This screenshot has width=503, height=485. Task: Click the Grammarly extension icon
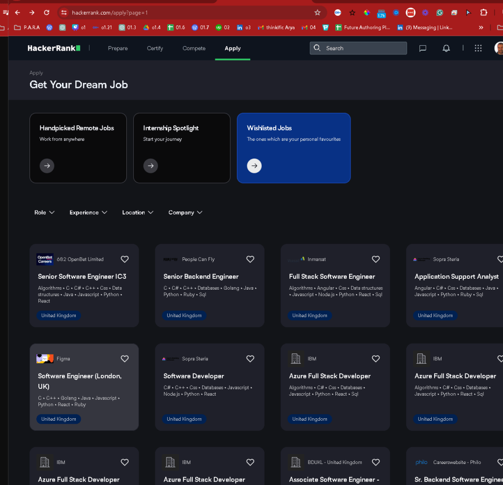coord(440,12)
